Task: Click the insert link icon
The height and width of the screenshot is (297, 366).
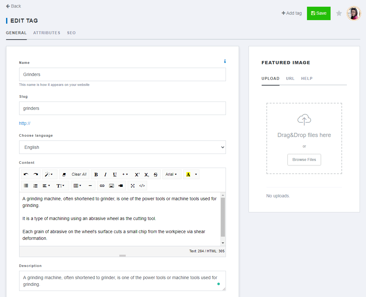Action: click(x=102, y=186)
